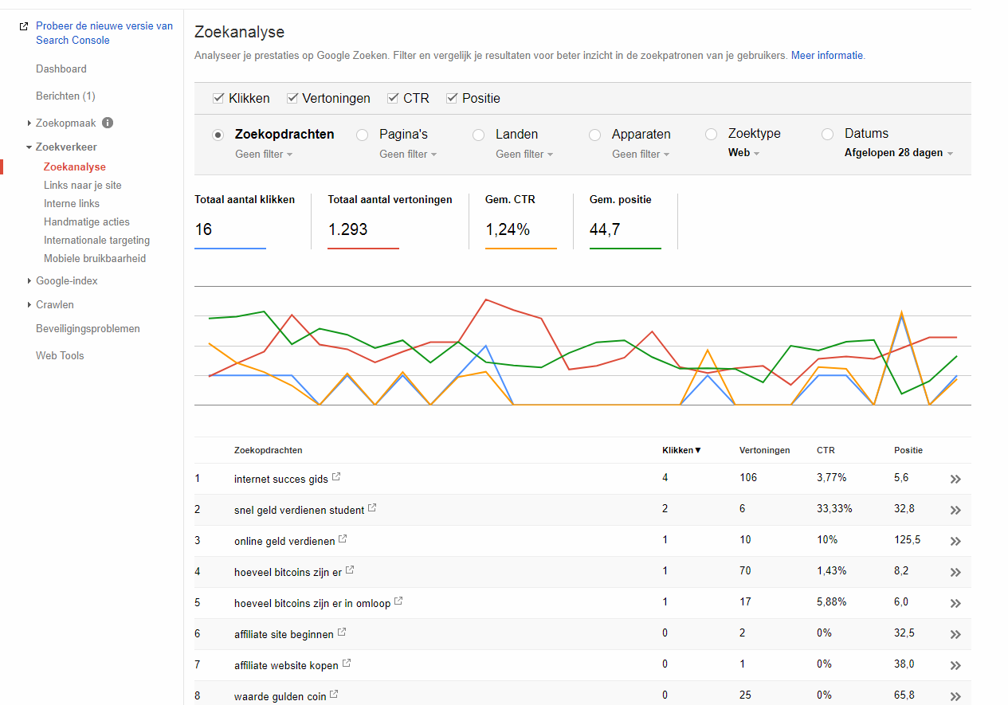Uncheck the Klikken checkbox
The width and height of the screenshot is (1008, 705).
(218, 98)
